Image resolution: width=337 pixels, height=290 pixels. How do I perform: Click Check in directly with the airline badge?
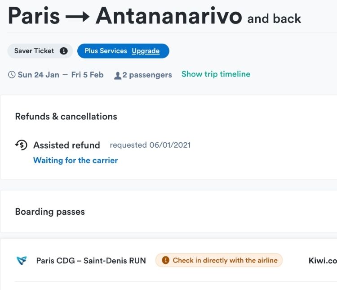219,260
